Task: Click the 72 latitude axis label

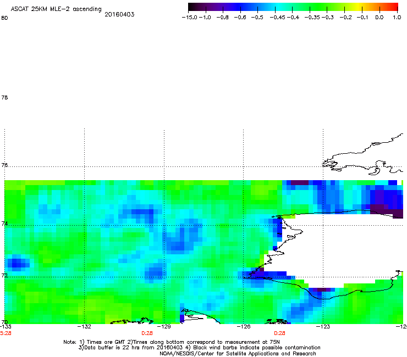Action: coord(4,275)
